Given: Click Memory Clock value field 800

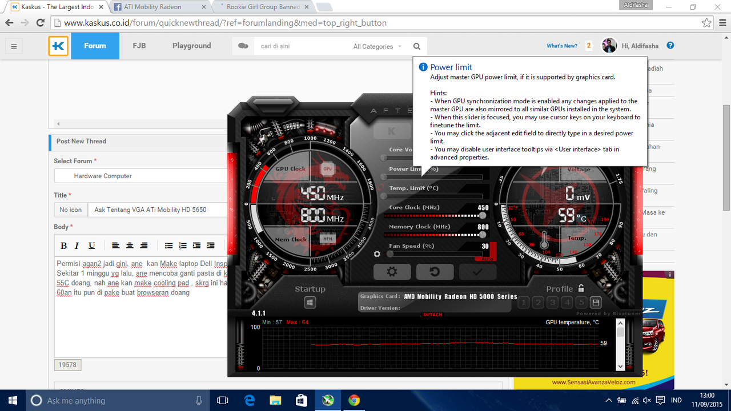Looking at the screenshot, I should [x=483, y=227].
